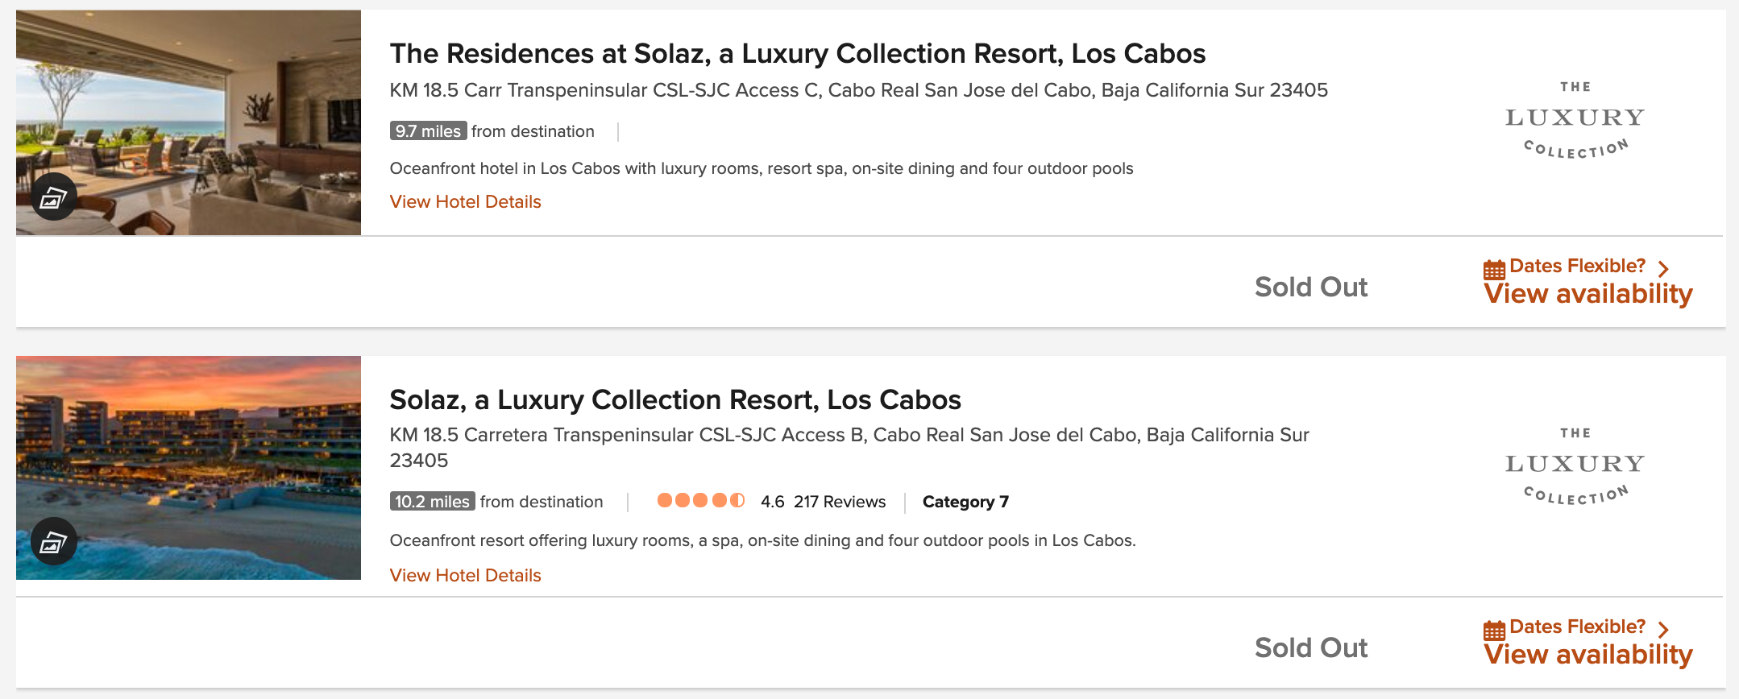Click calendar icon in Residences at Solaz row
This screenshot has width=1739, height=699.
click(x=1494, y=269)
